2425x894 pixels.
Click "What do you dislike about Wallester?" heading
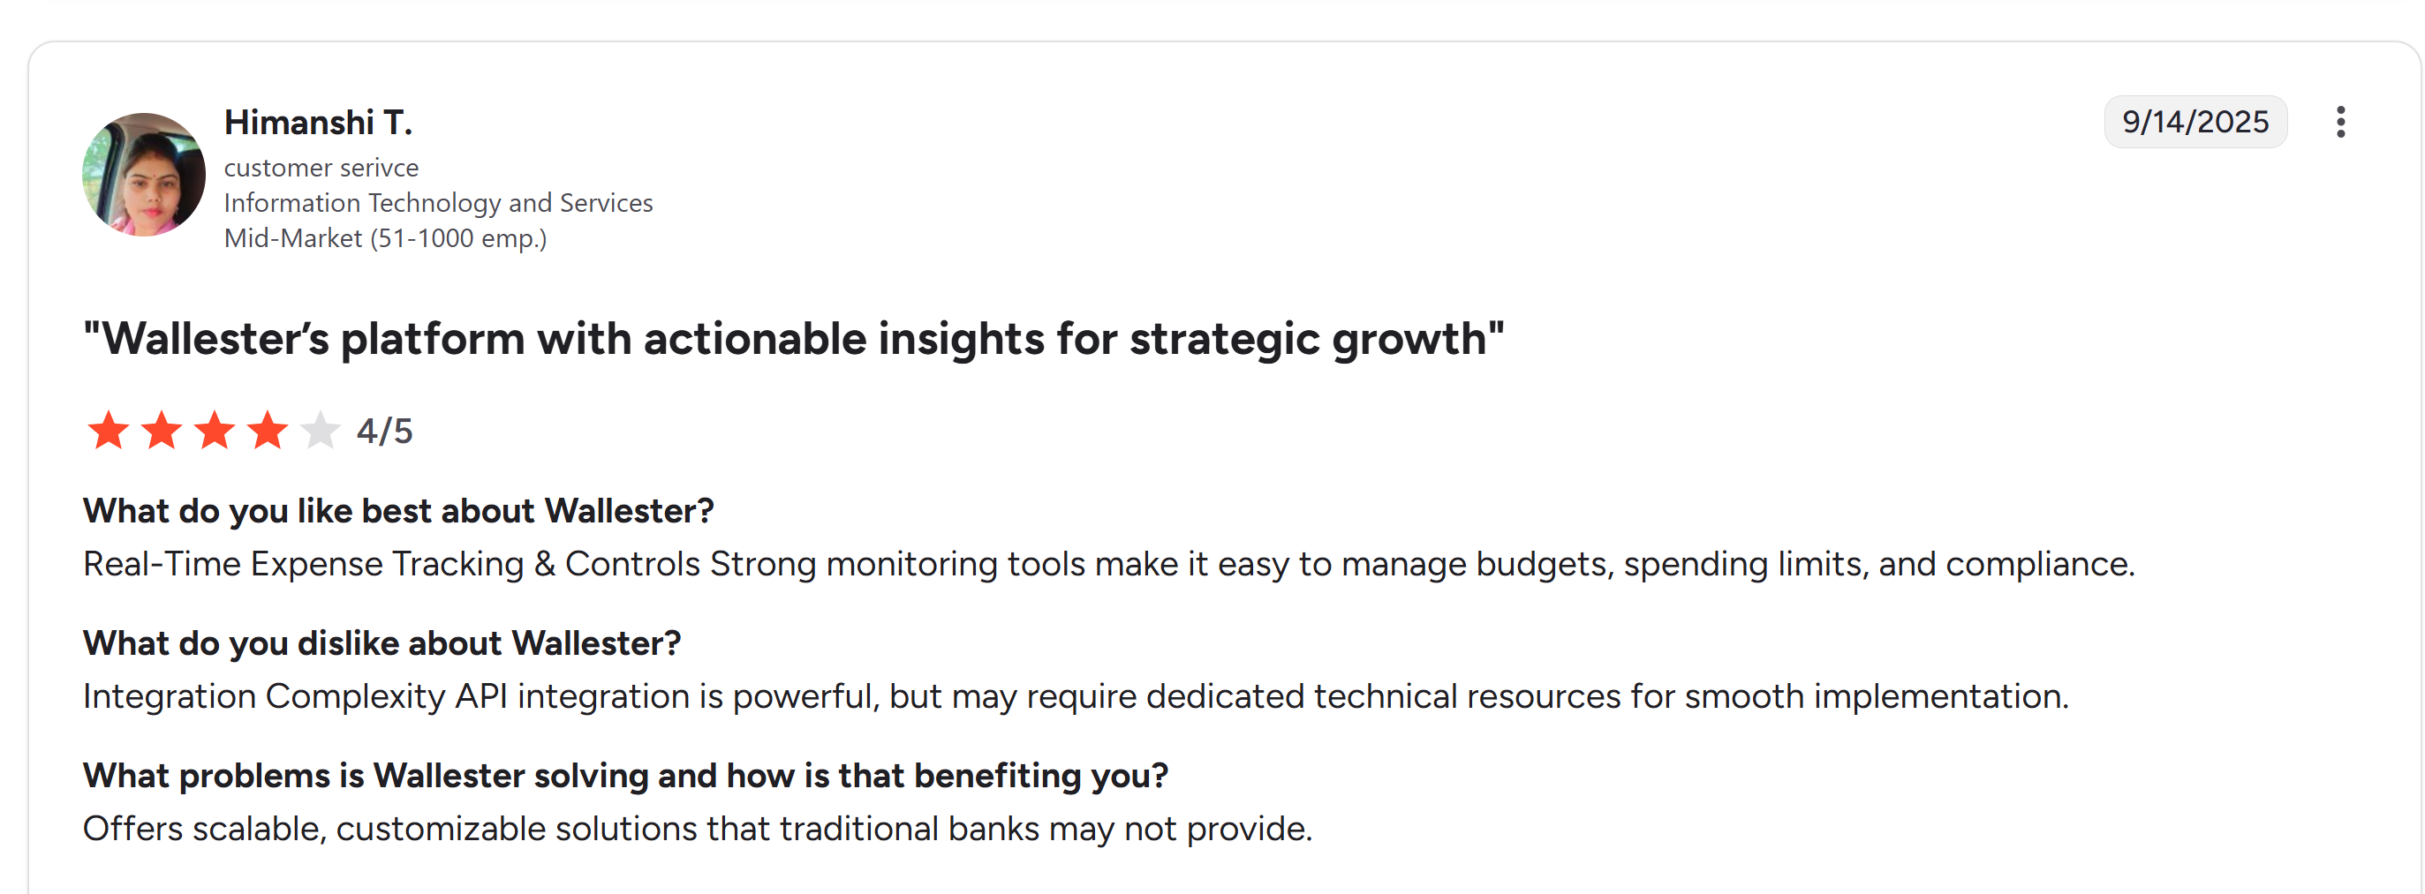[382, 643]
